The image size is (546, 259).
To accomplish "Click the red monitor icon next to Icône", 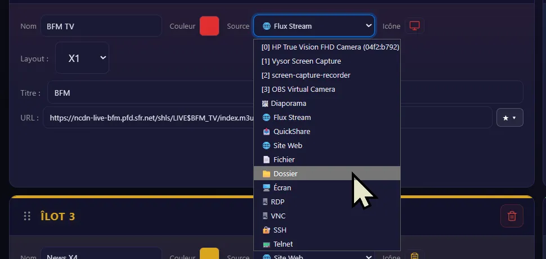I will (x=414, y=26).
